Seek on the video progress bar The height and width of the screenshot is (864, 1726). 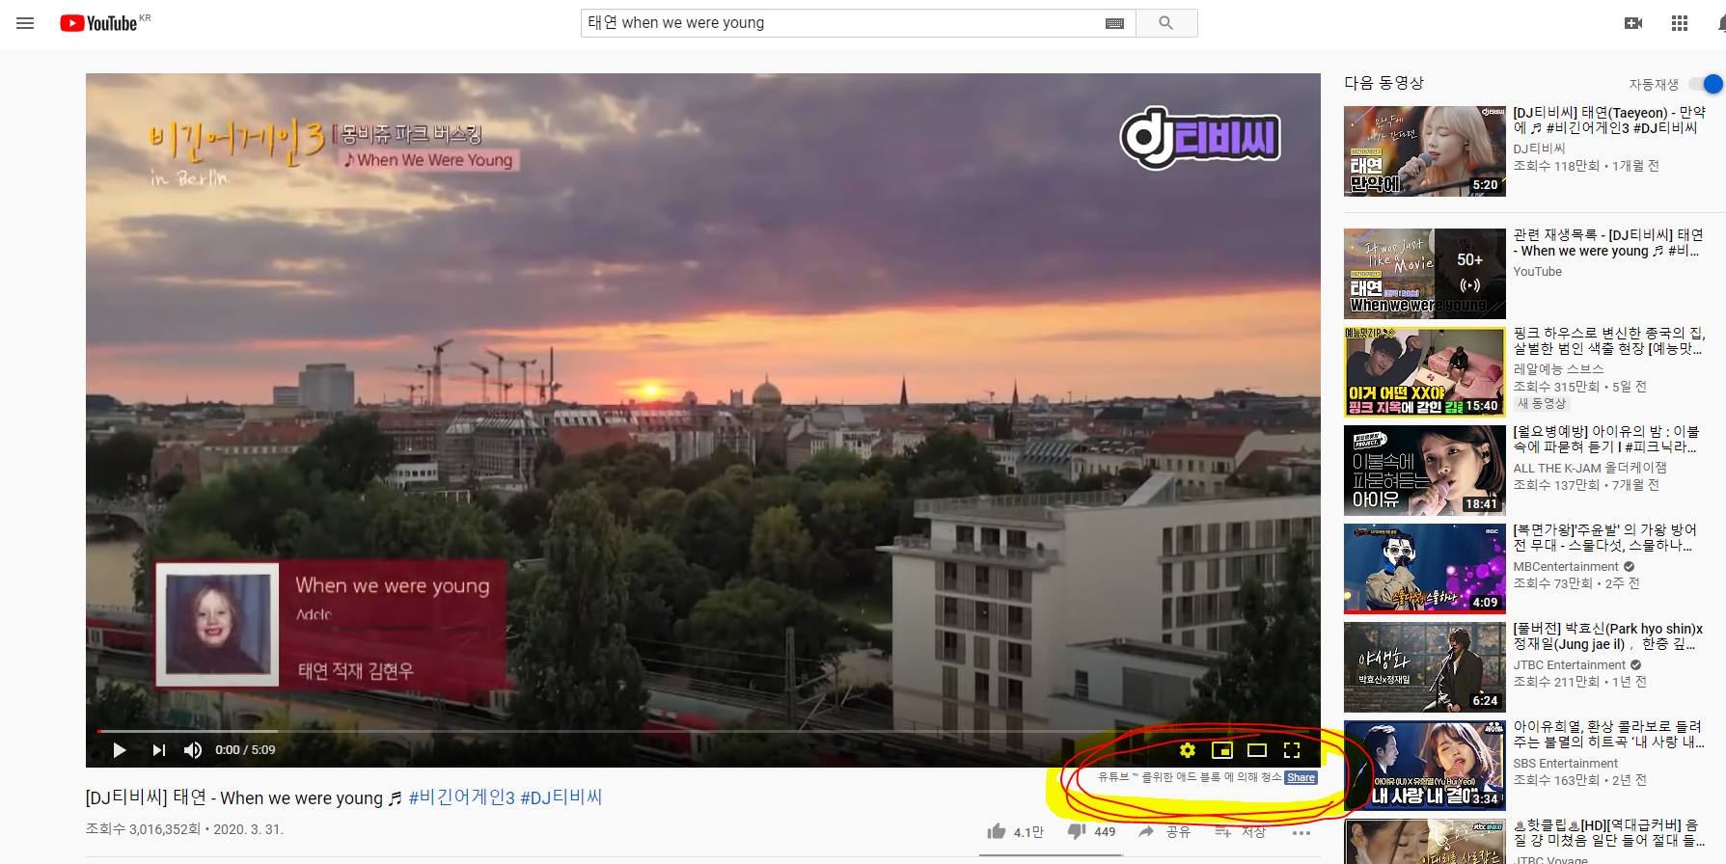click(702, 731)
